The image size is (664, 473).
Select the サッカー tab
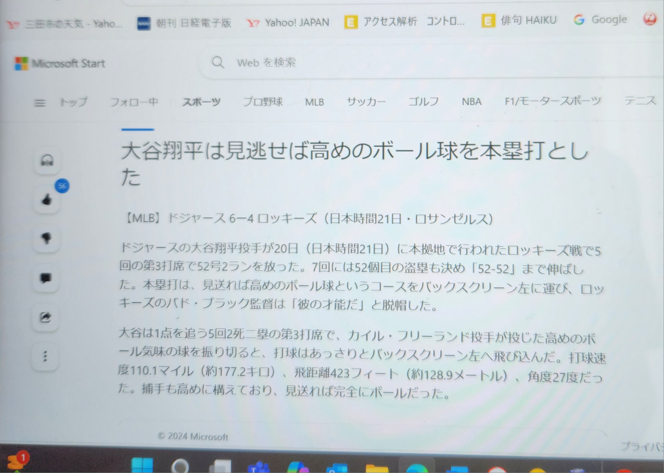pos(366,102)
